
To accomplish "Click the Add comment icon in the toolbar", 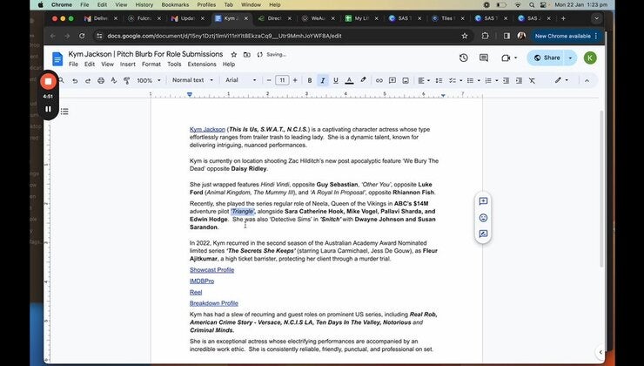I will pos(392,80).
